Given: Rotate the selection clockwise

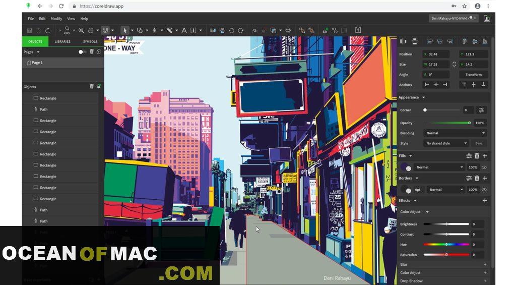Looking at the screenshot, I should click(240, 30).
